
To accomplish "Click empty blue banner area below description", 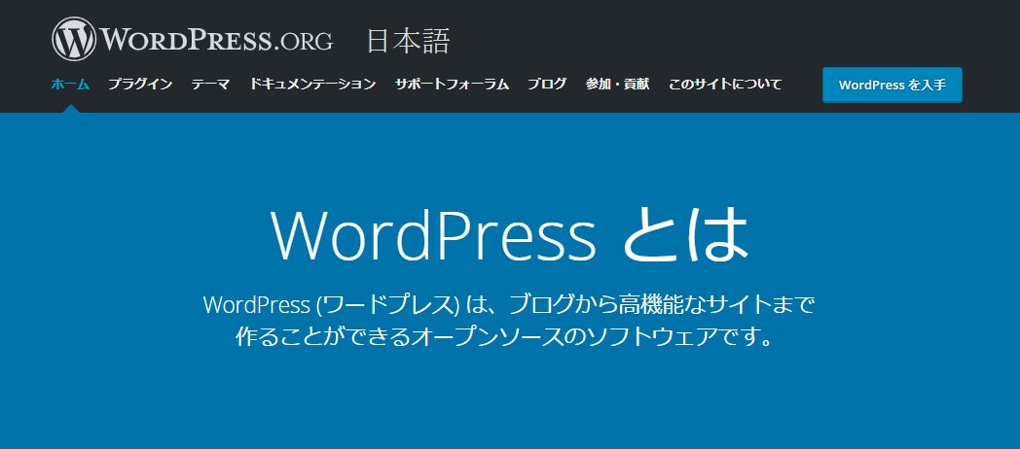I will 510,403.
